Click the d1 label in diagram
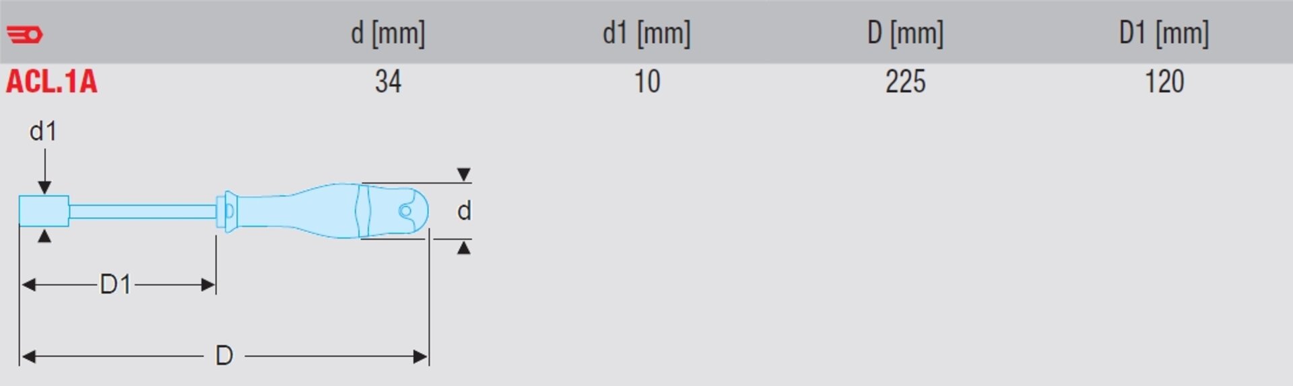The height and width of the screenshot is (386, 1293). point(43,131)
